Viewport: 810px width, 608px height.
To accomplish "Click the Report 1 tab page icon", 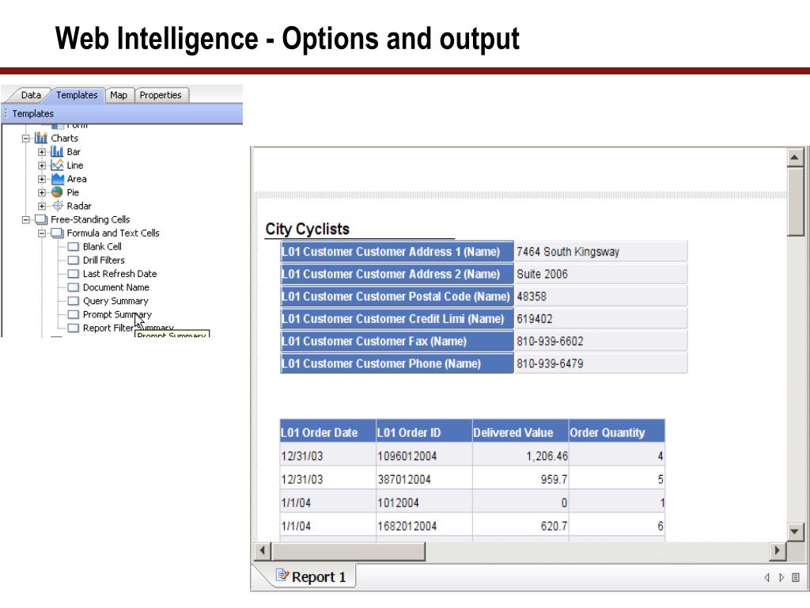I will pyautogui.click(x=282, y=575).
